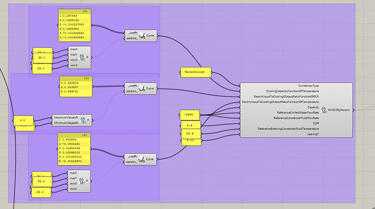The height and width of the screenshot is (209, 375).
Task: Click the HVACObjParams component wrench icon
Action: [x=324, y=110]
